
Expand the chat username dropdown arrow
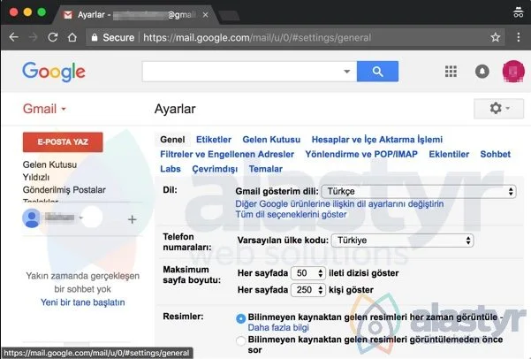[81, 218]
